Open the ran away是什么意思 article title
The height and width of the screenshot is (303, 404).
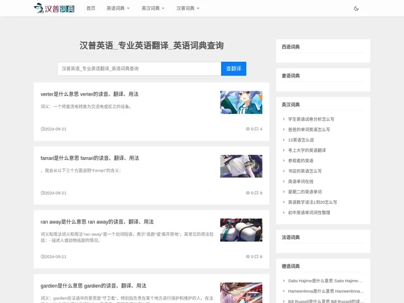pyautogui.click(x=97, y=222)
